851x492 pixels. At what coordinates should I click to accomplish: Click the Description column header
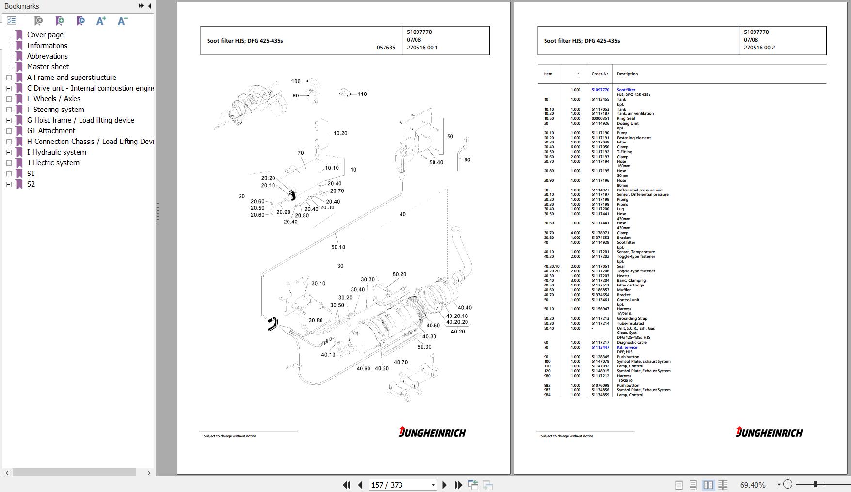click(627, 74)
